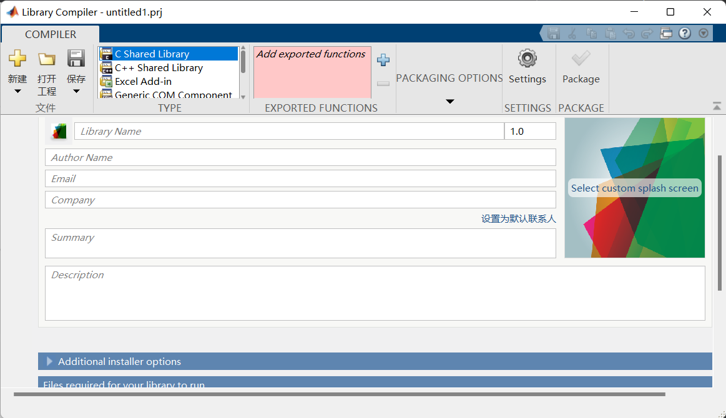726x418 pixels.
Task: Click the library icon beside Library Name
Action: [59, 131]
